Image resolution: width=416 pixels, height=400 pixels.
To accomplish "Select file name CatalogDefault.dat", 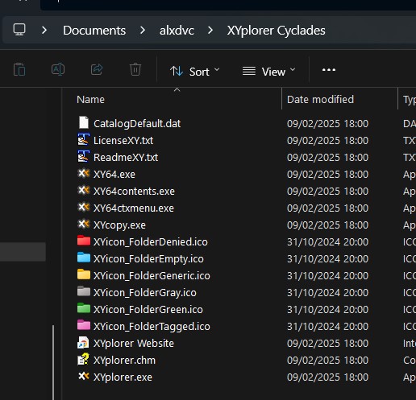I will [x=137, y=124].
